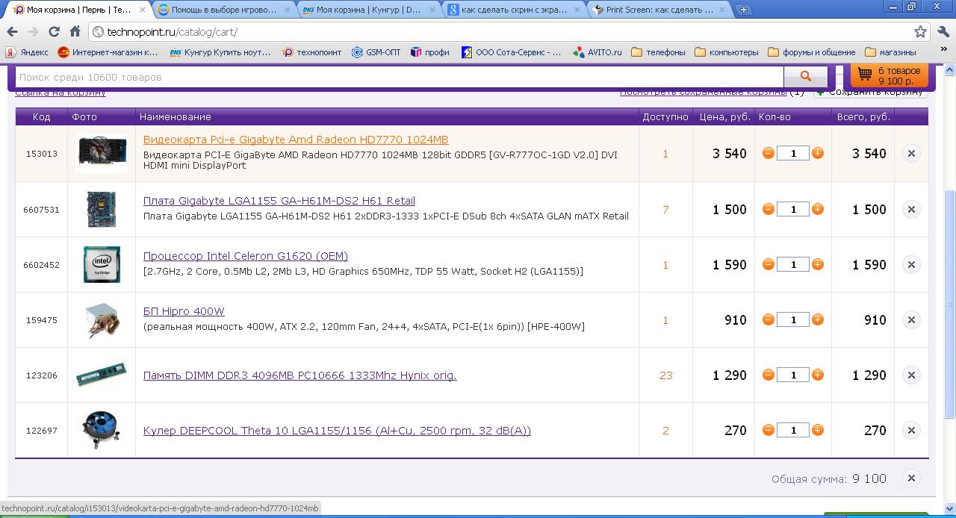Open the Яндекс bookmark
Screen dimensions: 956x518
point(27,52)
